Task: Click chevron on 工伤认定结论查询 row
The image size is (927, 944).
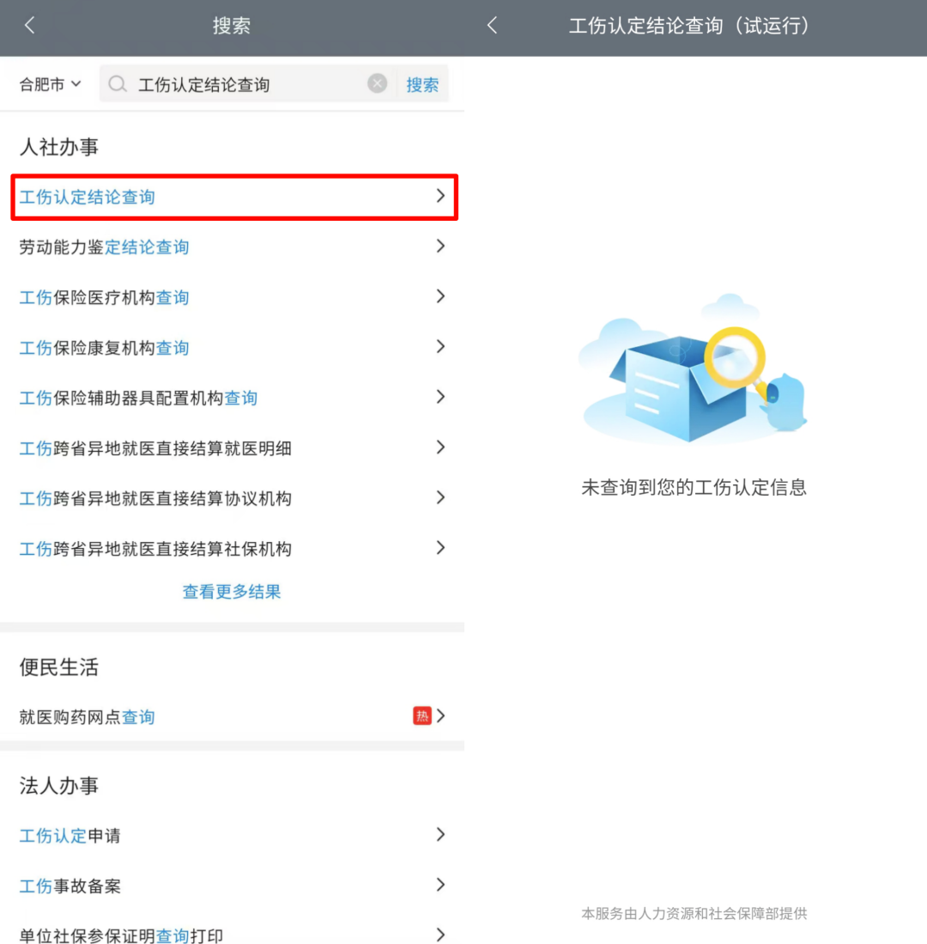Action: (440, 196)
